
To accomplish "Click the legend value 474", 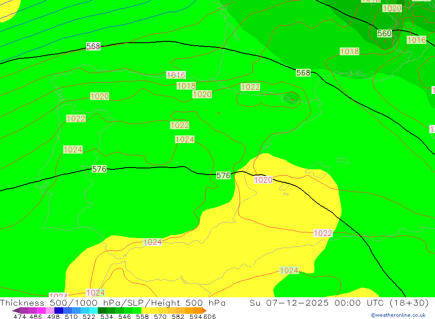I will [20, 316].
